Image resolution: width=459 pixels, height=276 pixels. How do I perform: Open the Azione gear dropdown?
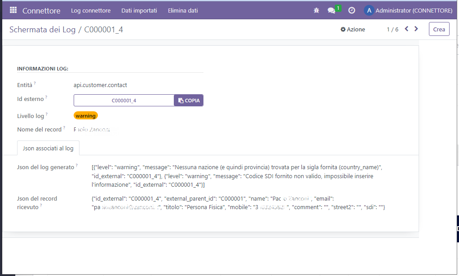(x=353, y=29)
